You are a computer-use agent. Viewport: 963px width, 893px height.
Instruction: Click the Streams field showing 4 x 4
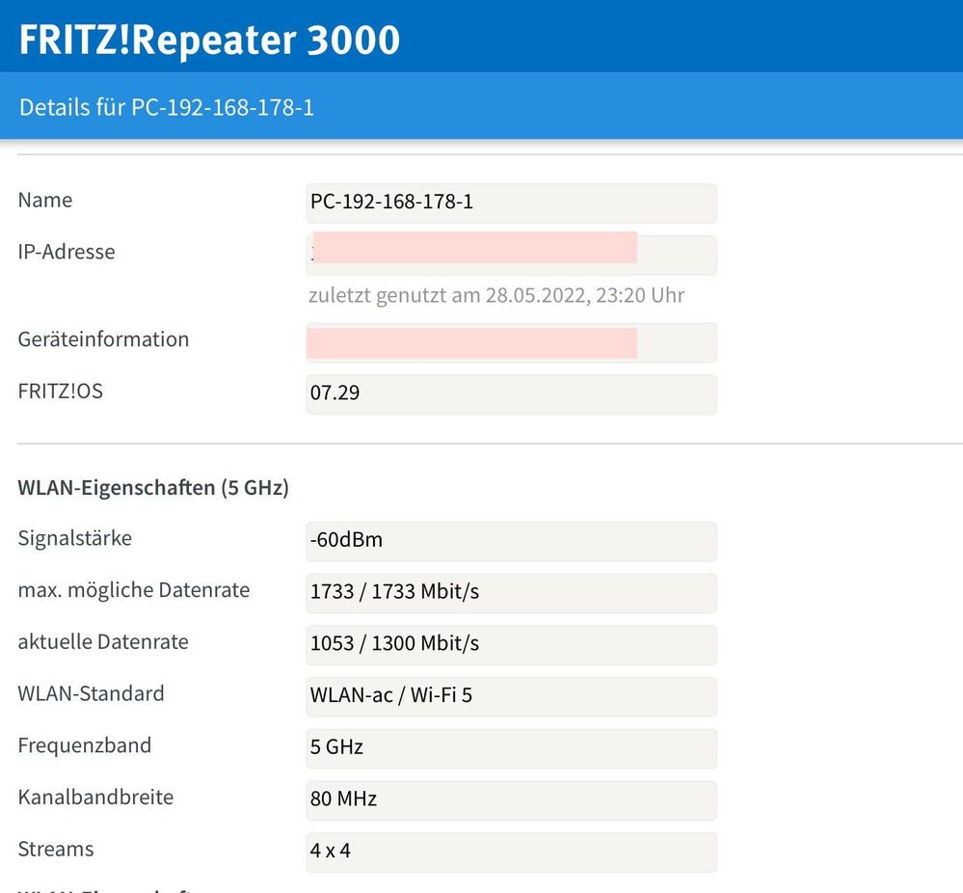click(x=511, y=852)
